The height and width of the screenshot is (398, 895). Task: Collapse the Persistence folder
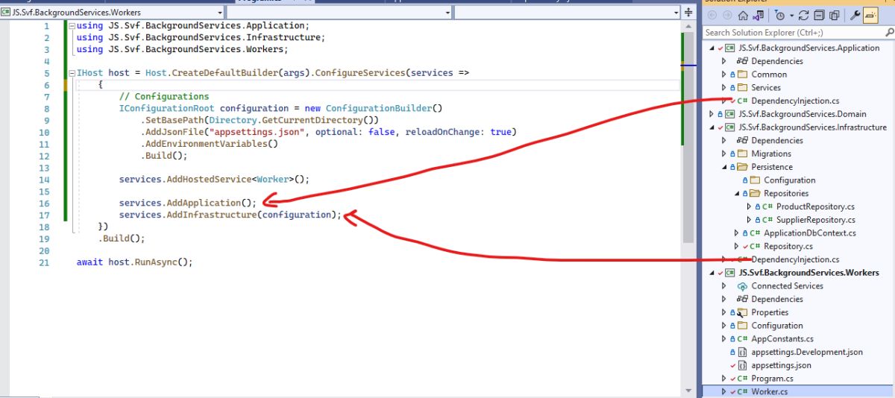pos(723,167)
